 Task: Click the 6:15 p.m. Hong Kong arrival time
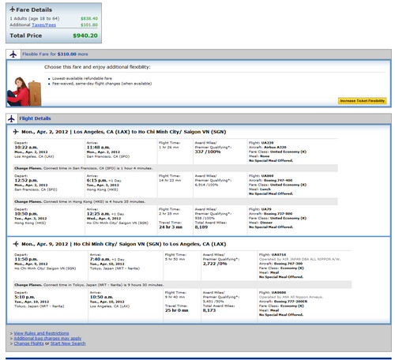97,180
